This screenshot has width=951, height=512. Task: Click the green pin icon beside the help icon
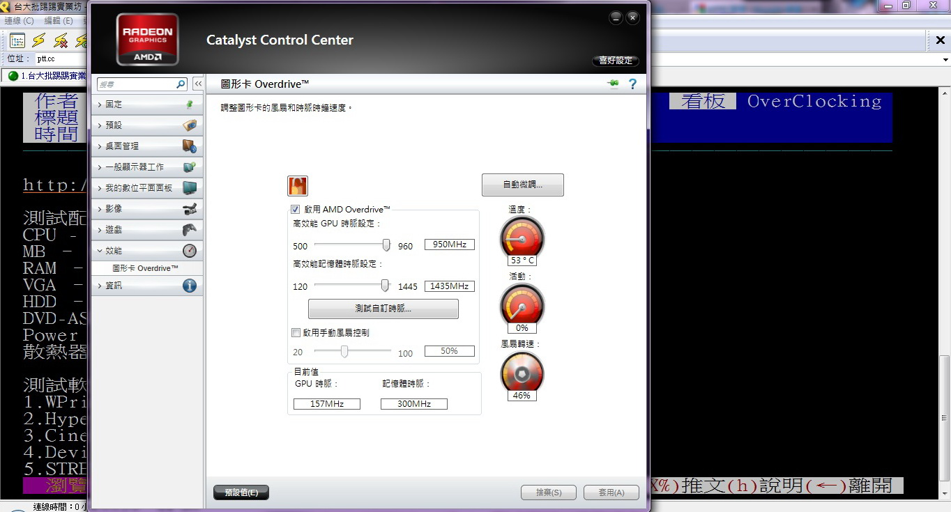pos(614,84)
